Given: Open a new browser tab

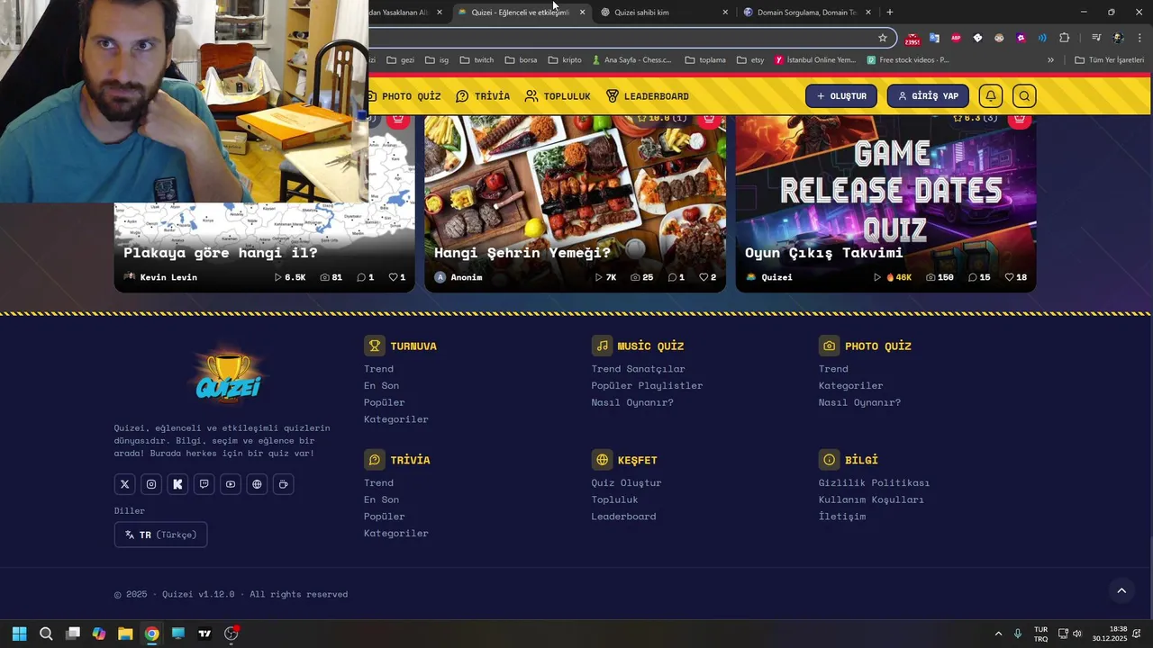Looking at the screenshot, I should tap(890, 13).
